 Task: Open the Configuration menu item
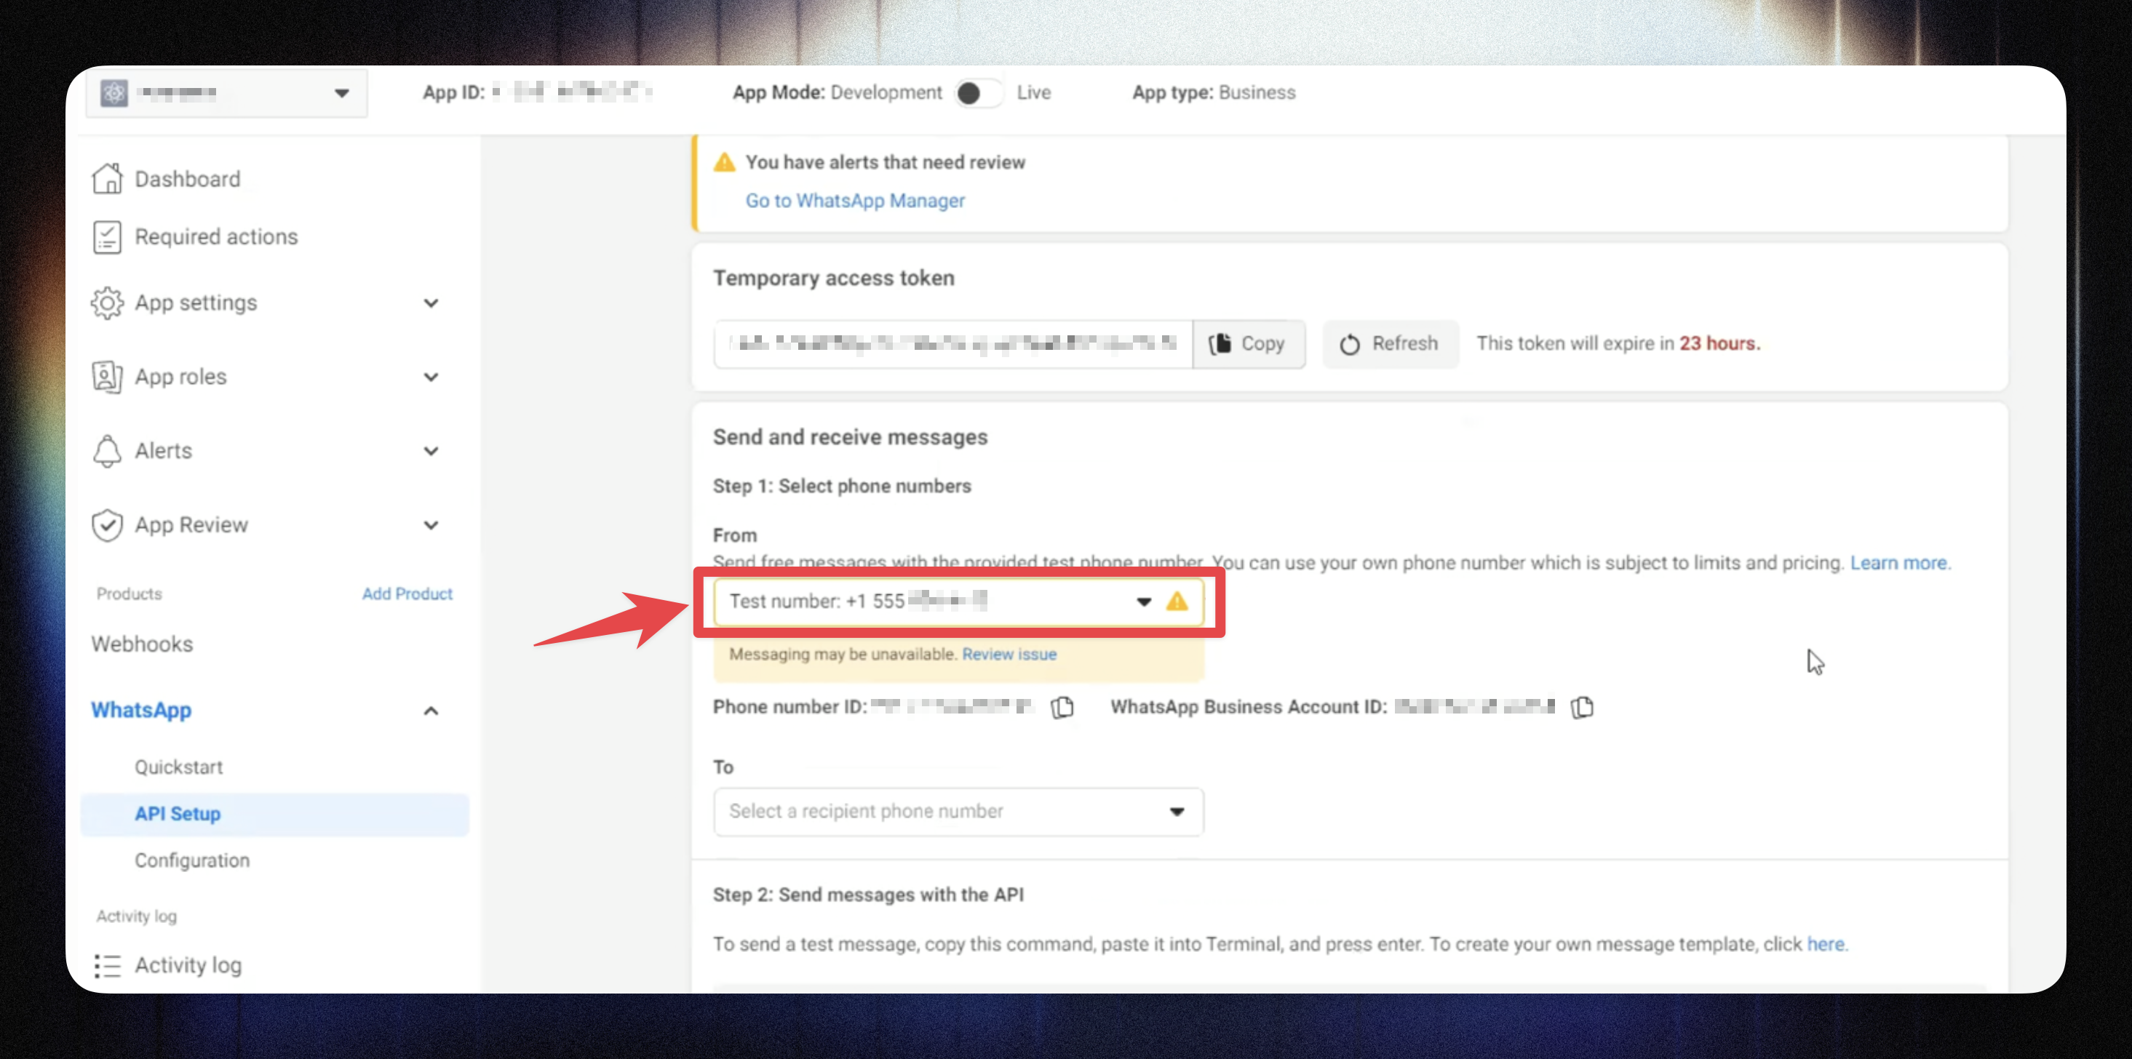(x=192, y=860)
